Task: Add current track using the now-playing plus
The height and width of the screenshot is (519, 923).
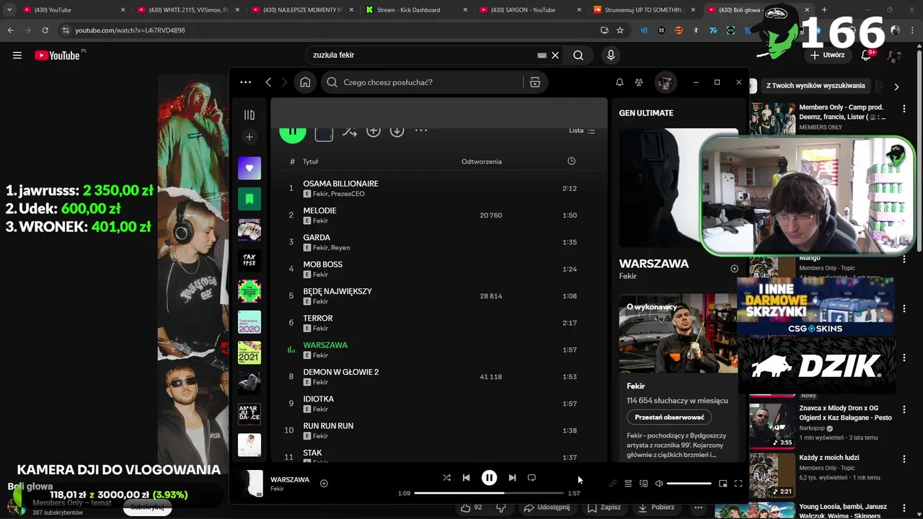Action: click(x=324, y=483)
